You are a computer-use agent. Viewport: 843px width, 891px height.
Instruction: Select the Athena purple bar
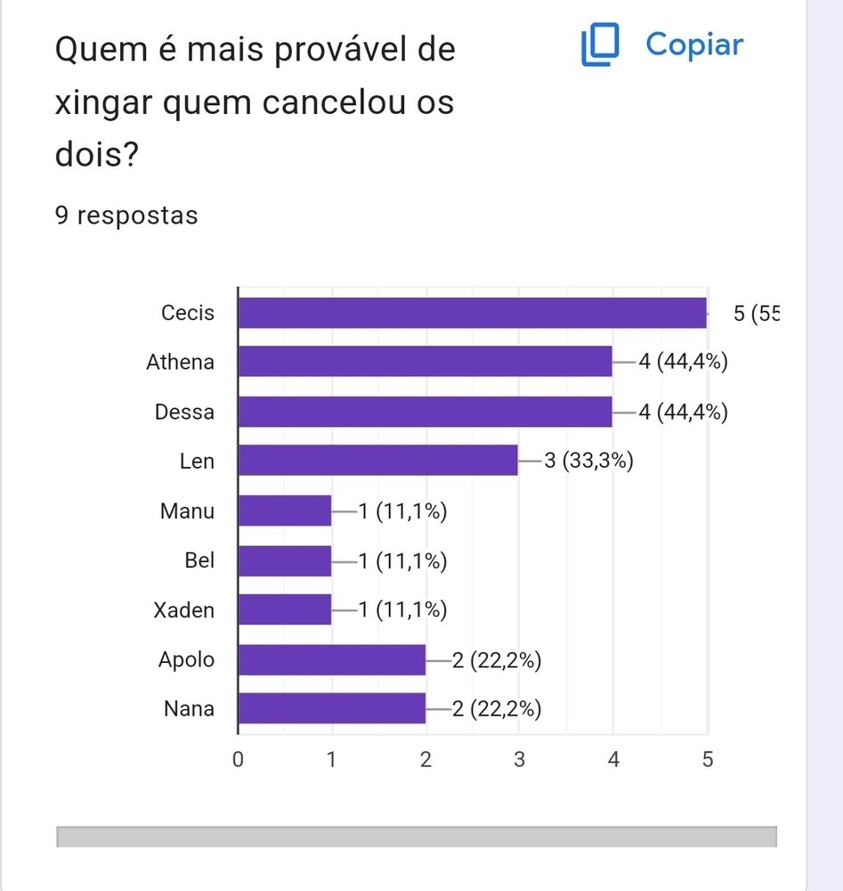(426, 363)
